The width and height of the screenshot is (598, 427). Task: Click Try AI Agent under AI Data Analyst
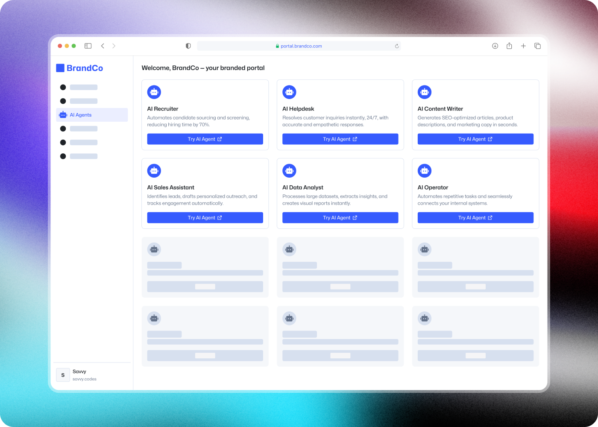tap(340, 217)
